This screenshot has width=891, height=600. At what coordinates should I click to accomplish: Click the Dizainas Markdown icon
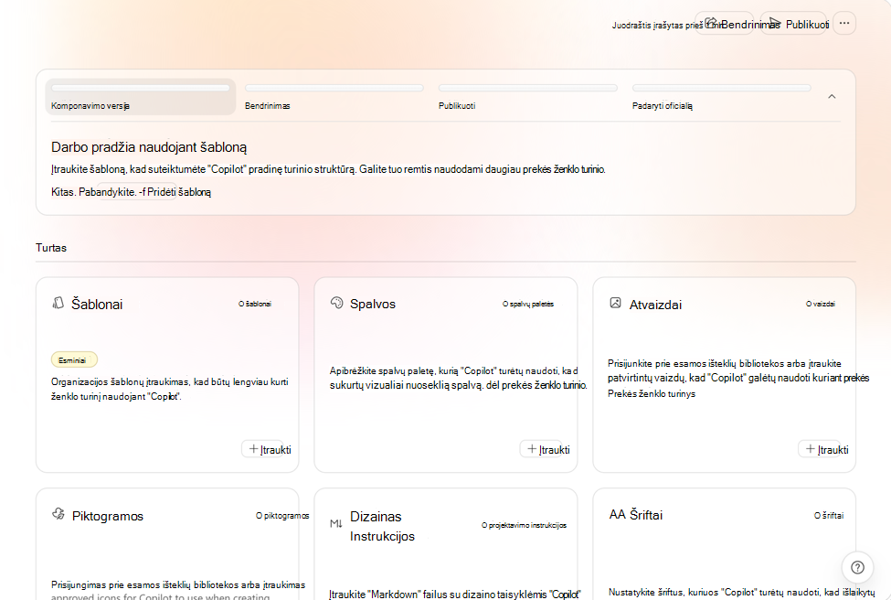[335, 523]
